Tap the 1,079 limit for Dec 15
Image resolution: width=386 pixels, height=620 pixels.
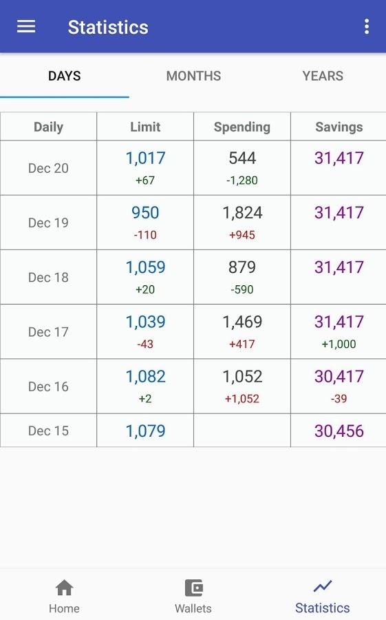(145, 431)
